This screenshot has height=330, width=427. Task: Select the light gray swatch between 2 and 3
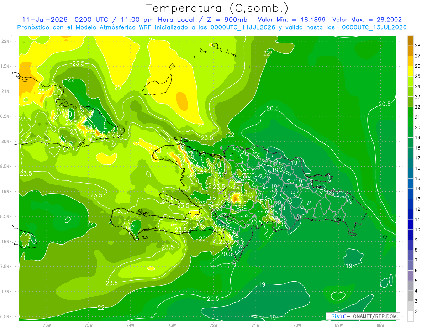click(410, 306)
